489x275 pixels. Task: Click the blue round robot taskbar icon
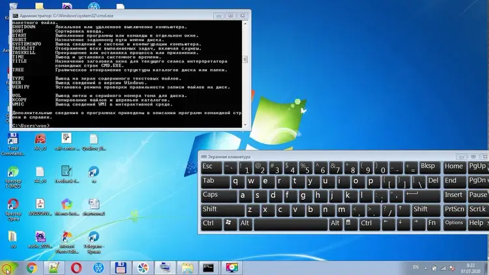point(98,268)
